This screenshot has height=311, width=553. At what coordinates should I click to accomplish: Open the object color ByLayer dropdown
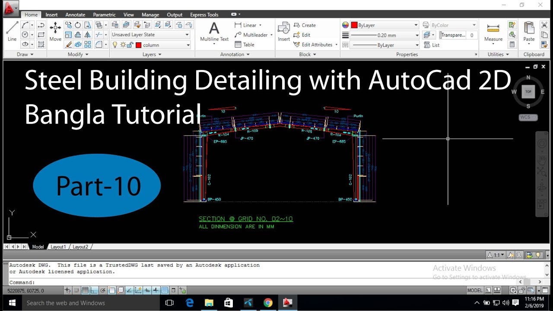pos(384,25)
